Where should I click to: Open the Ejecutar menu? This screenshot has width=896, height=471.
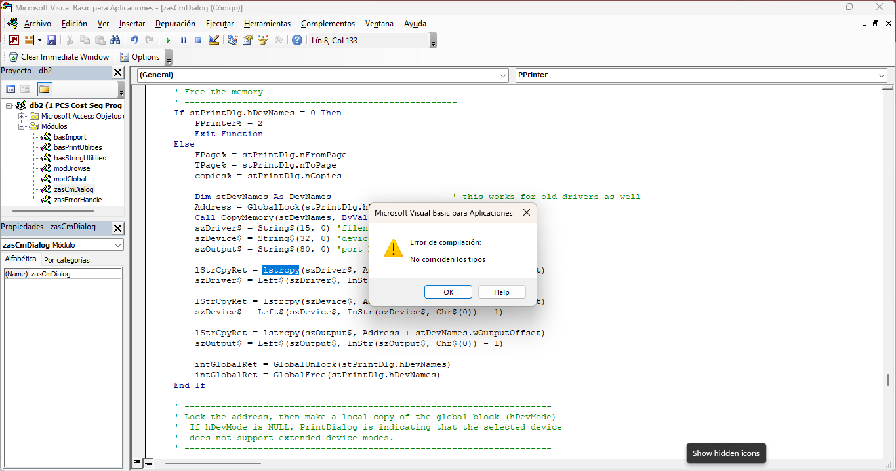(220, 24)
